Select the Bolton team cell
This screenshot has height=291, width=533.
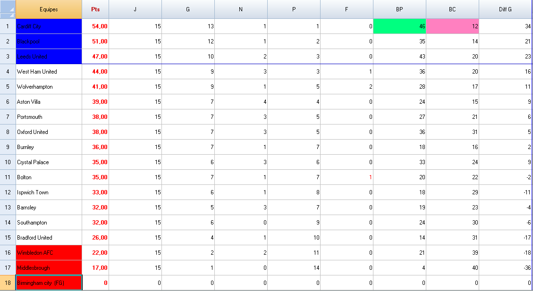point(49,177)
